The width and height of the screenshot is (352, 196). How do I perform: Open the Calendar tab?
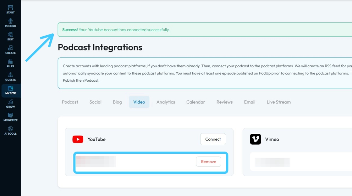(x=195, y=102)
